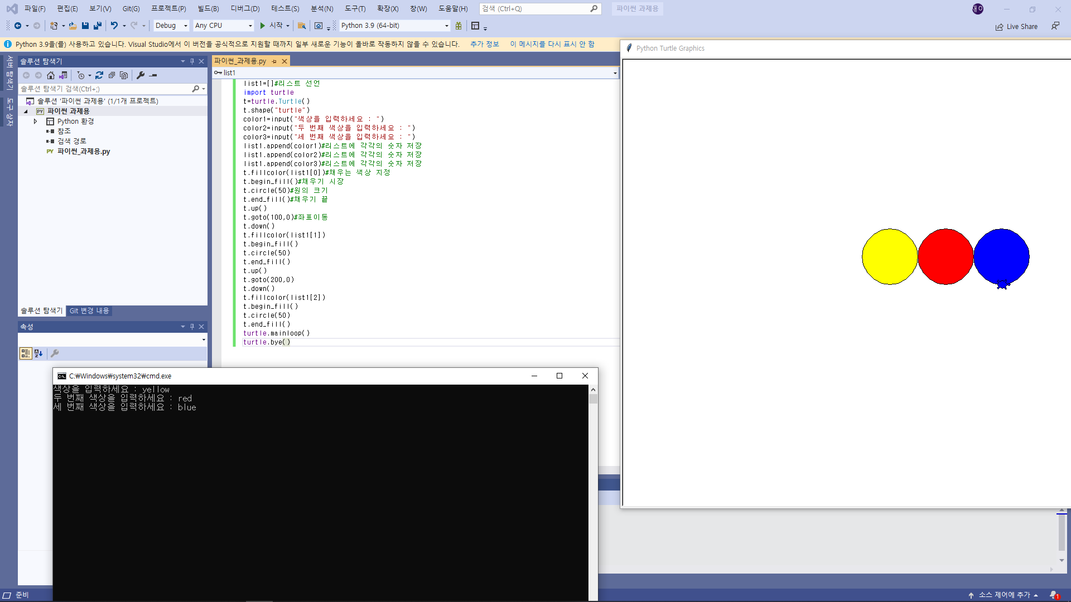This screenshot has height=602, width=1071.
Task: Click the blue circle in Turtle window
Action: click(x=1001, y=256)
